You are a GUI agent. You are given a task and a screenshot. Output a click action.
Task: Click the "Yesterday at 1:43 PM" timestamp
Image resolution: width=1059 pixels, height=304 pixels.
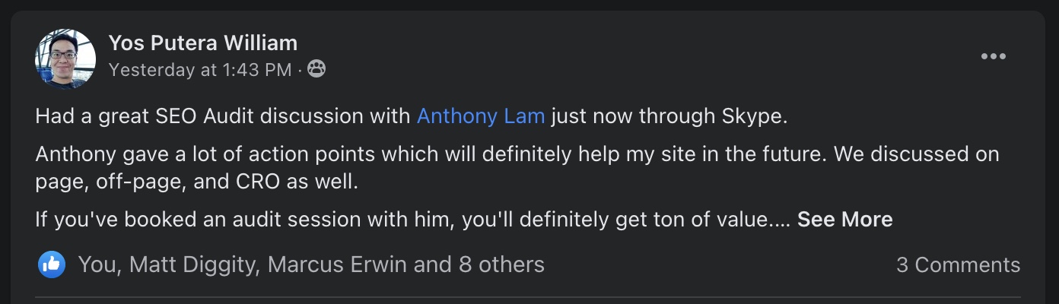(200, 70)
